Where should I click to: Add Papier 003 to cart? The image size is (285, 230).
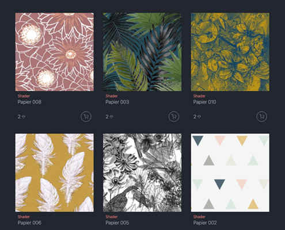pyautogui.click(x=174, y=117)
